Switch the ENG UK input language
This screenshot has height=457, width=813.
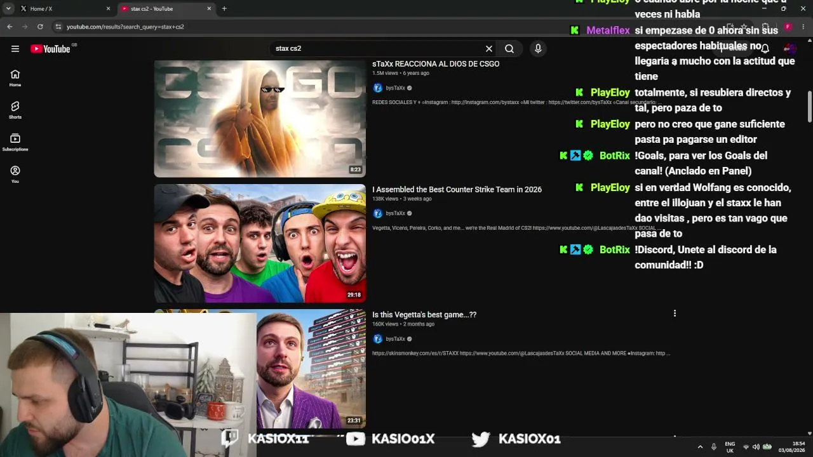point(730,447)
